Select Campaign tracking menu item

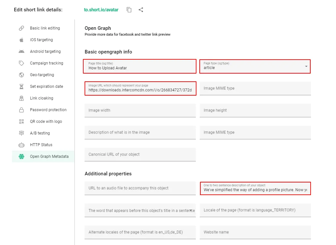pyautogui.click(x=43, y=63)
